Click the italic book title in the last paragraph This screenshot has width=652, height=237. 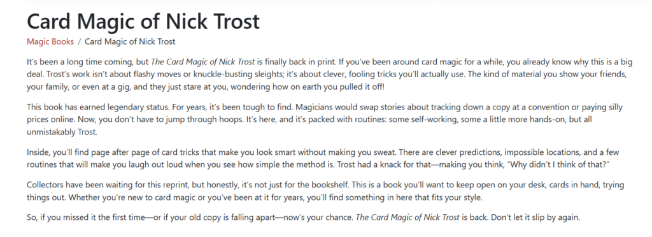407,217
